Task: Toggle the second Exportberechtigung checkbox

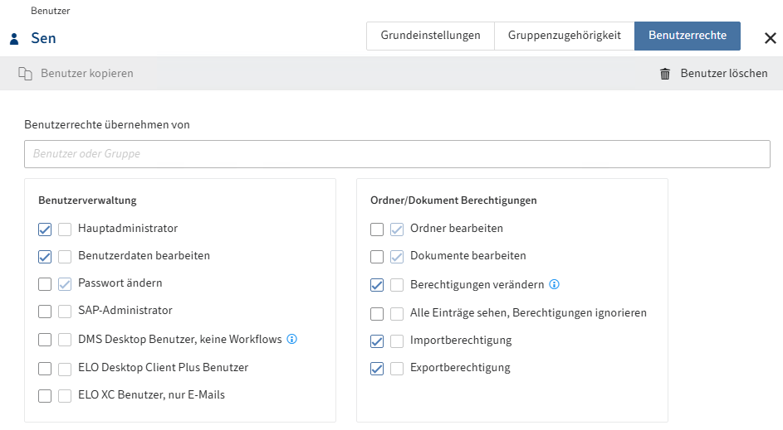Action: (397, 369)
